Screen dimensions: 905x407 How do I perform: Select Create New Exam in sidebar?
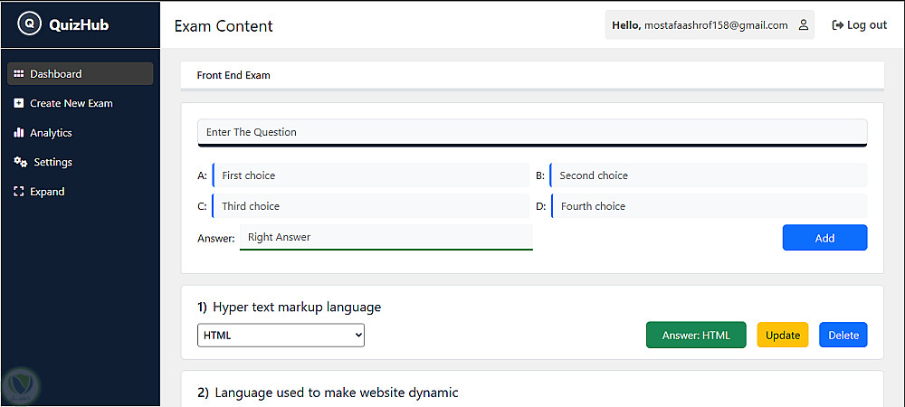tap(71, 103)
